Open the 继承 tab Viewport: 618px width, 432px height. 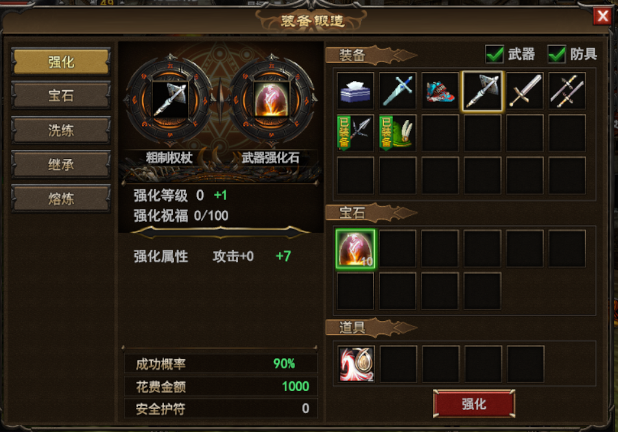(x=61, y=164)
